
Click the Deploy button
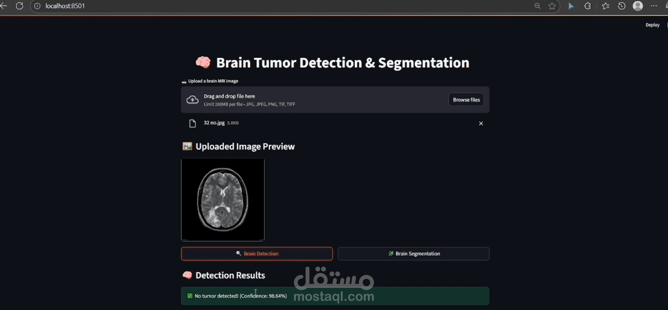pyautogui.click(x=652, y=25)
